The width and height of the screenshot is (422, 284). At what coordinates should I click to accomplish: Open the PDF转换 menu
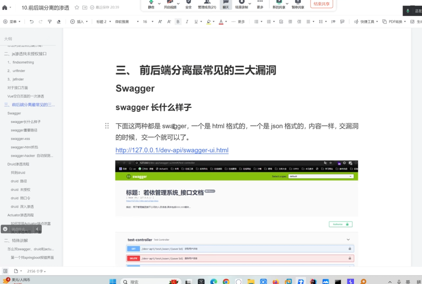[x=394, y=22]
